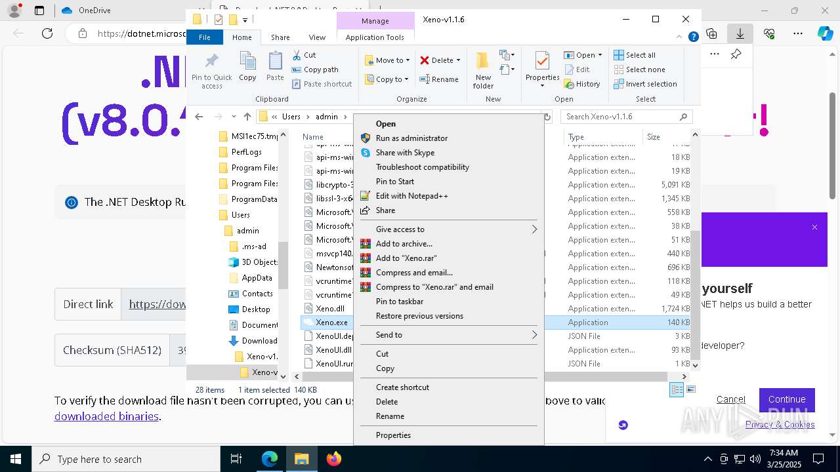
Task: Click the Back arrow in Explorer navigation
Action: click(199, 117)
